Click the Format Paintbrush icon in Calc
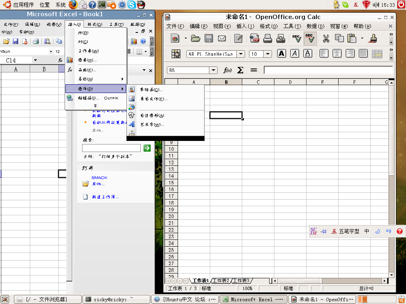406x304 pixels. coord(372,38)
